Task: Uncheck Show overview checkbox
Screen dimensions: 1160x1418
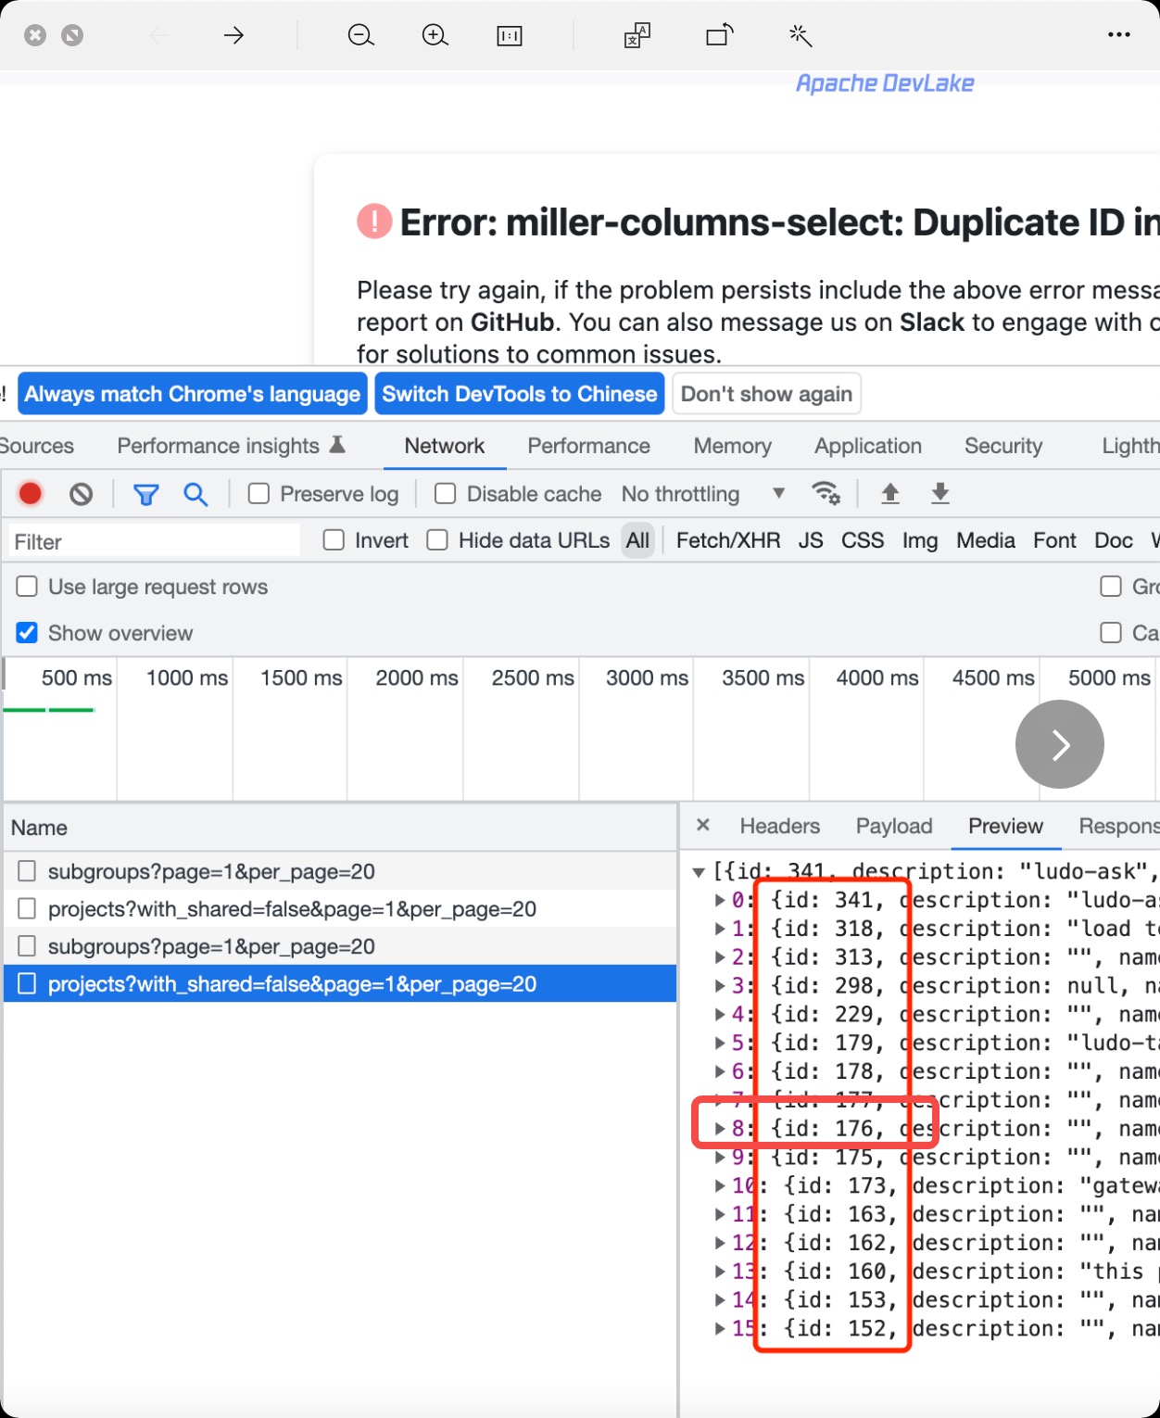Action: (27, 633)
